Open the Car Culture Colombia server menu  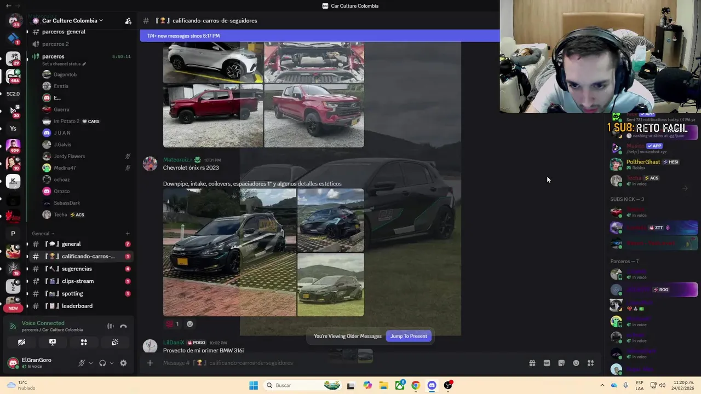73,21
